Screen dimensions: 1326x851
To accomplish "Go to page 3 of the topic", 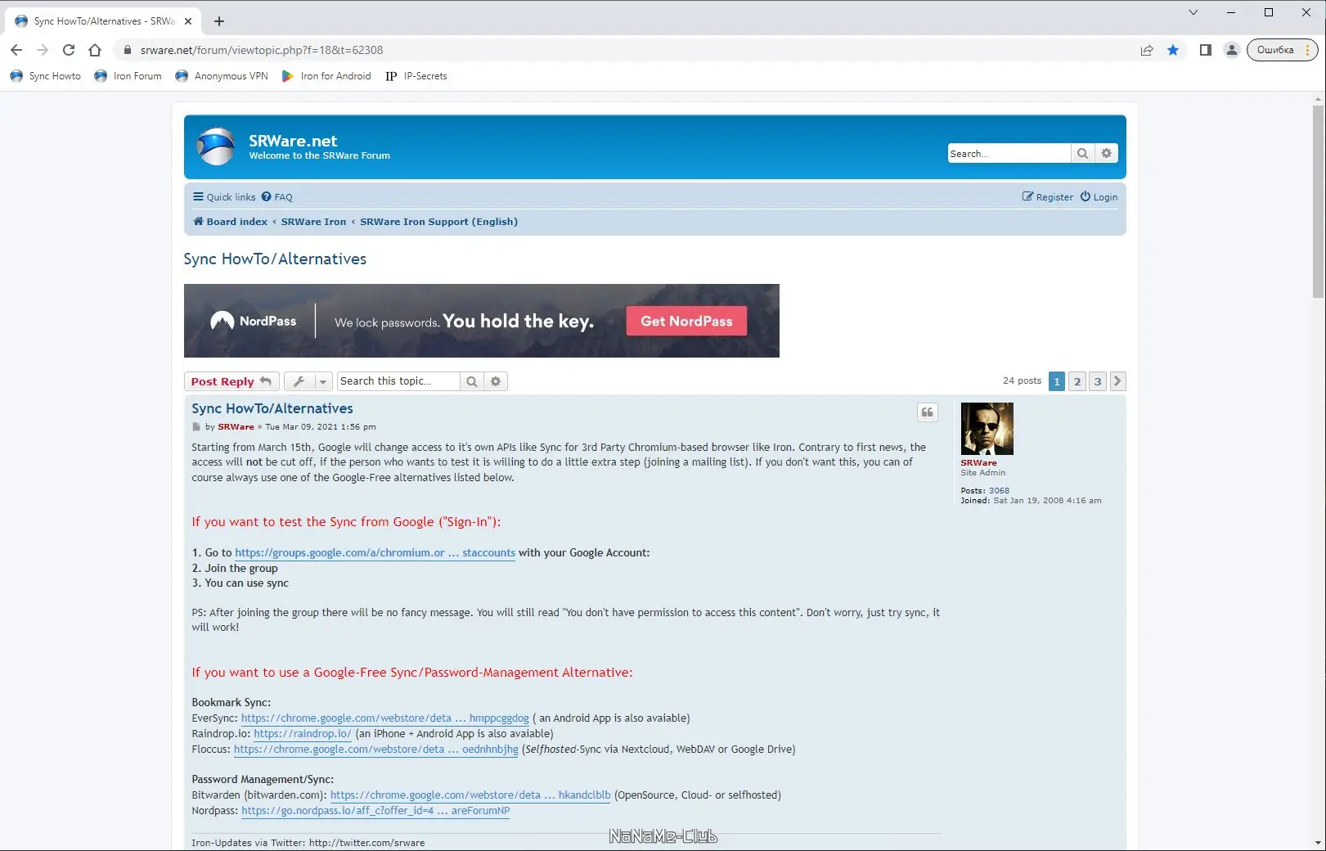I will tap(1098, 381).
